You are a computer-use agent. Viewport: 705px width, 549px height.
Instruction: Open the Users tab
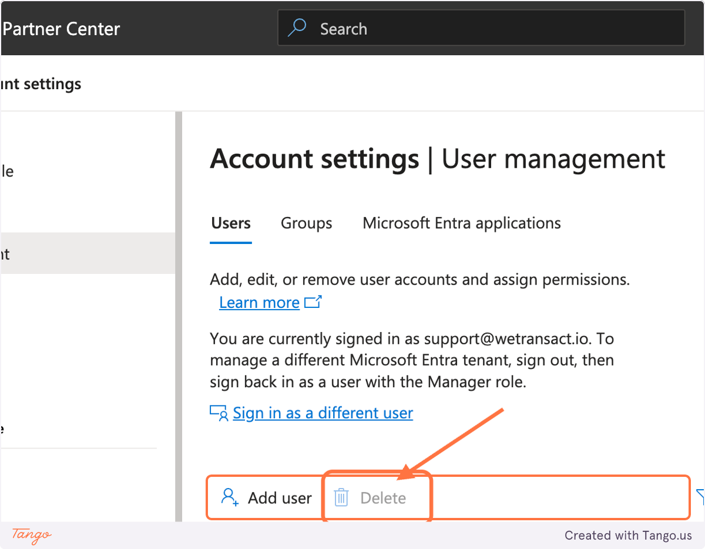click(x=231, y=223)
